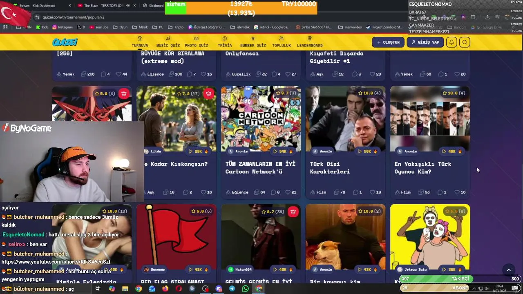This screenshot has width=523, height=294.
Task: Open the Cartoon Network tournament thumbnail
Action: pyautogui.click(x=261, y=118)
